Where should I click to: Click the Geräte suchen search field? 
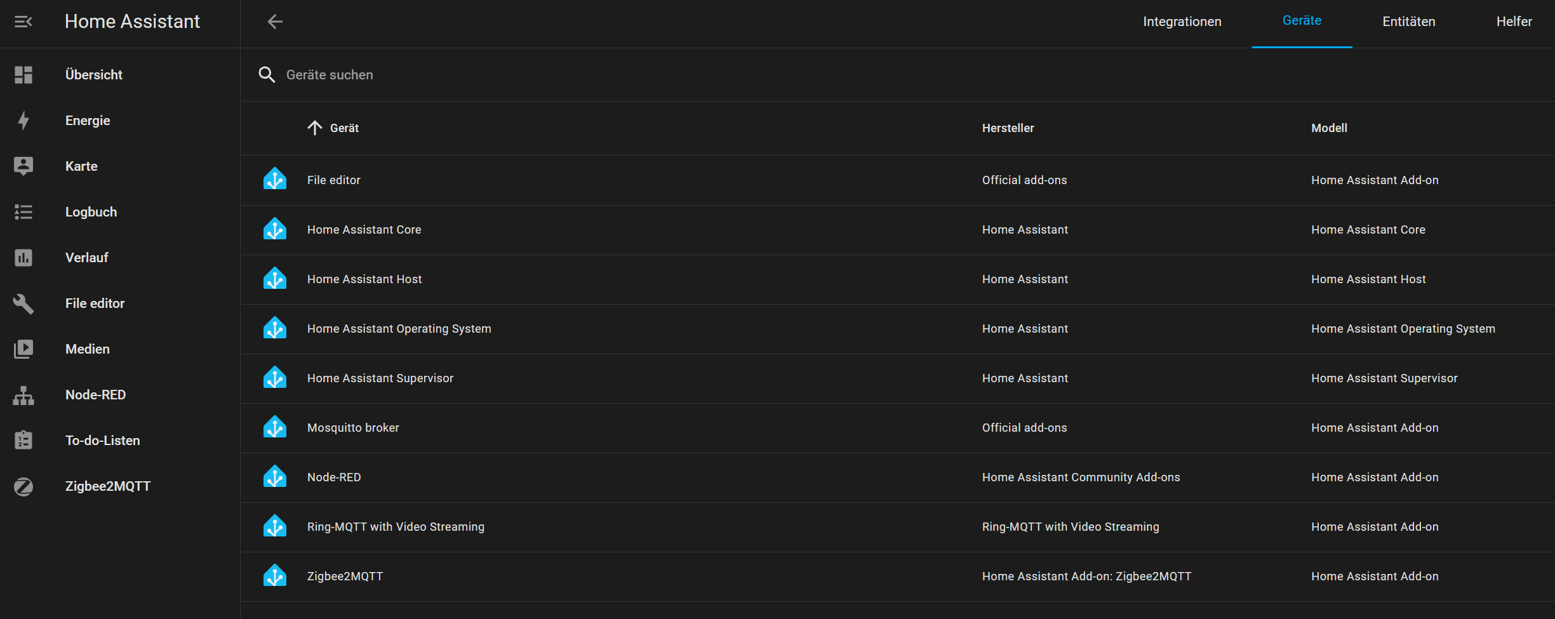point(897,75)
